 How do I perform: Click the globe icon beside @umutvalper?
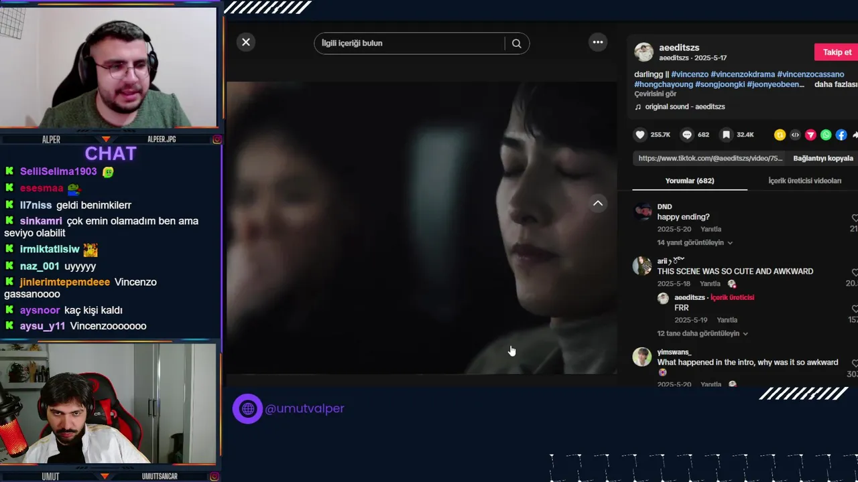click(247, 408)
